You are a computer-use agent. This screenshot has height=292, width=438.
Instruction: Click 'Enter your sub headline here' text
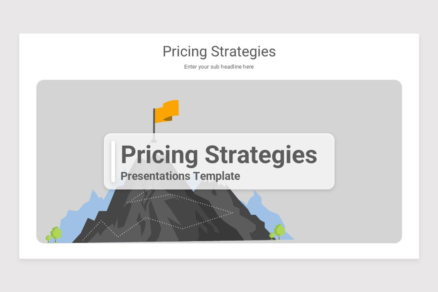click(x=219, y=67)
